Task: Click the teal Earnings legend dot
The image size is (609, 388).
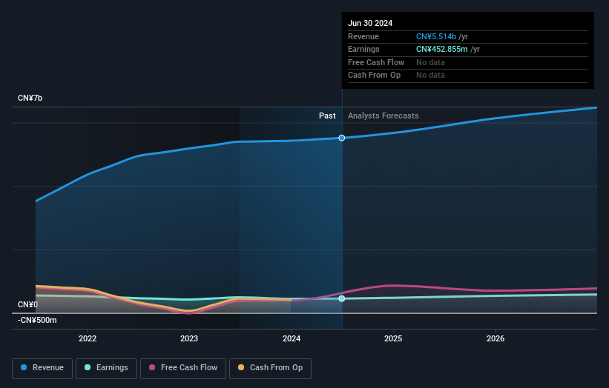Action: (x=88, y=367)
